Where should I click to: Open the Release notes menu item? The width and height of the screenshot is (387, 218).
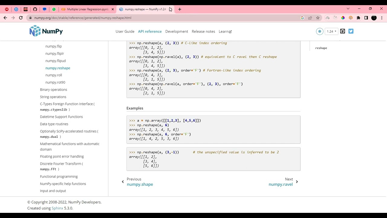(x=203, y=31)
